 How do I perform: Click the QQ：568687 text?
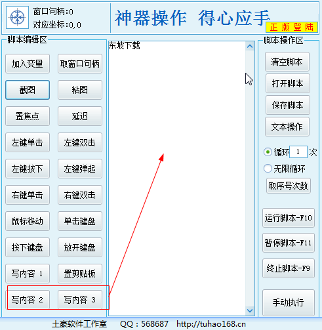click(x=144, y=324)
